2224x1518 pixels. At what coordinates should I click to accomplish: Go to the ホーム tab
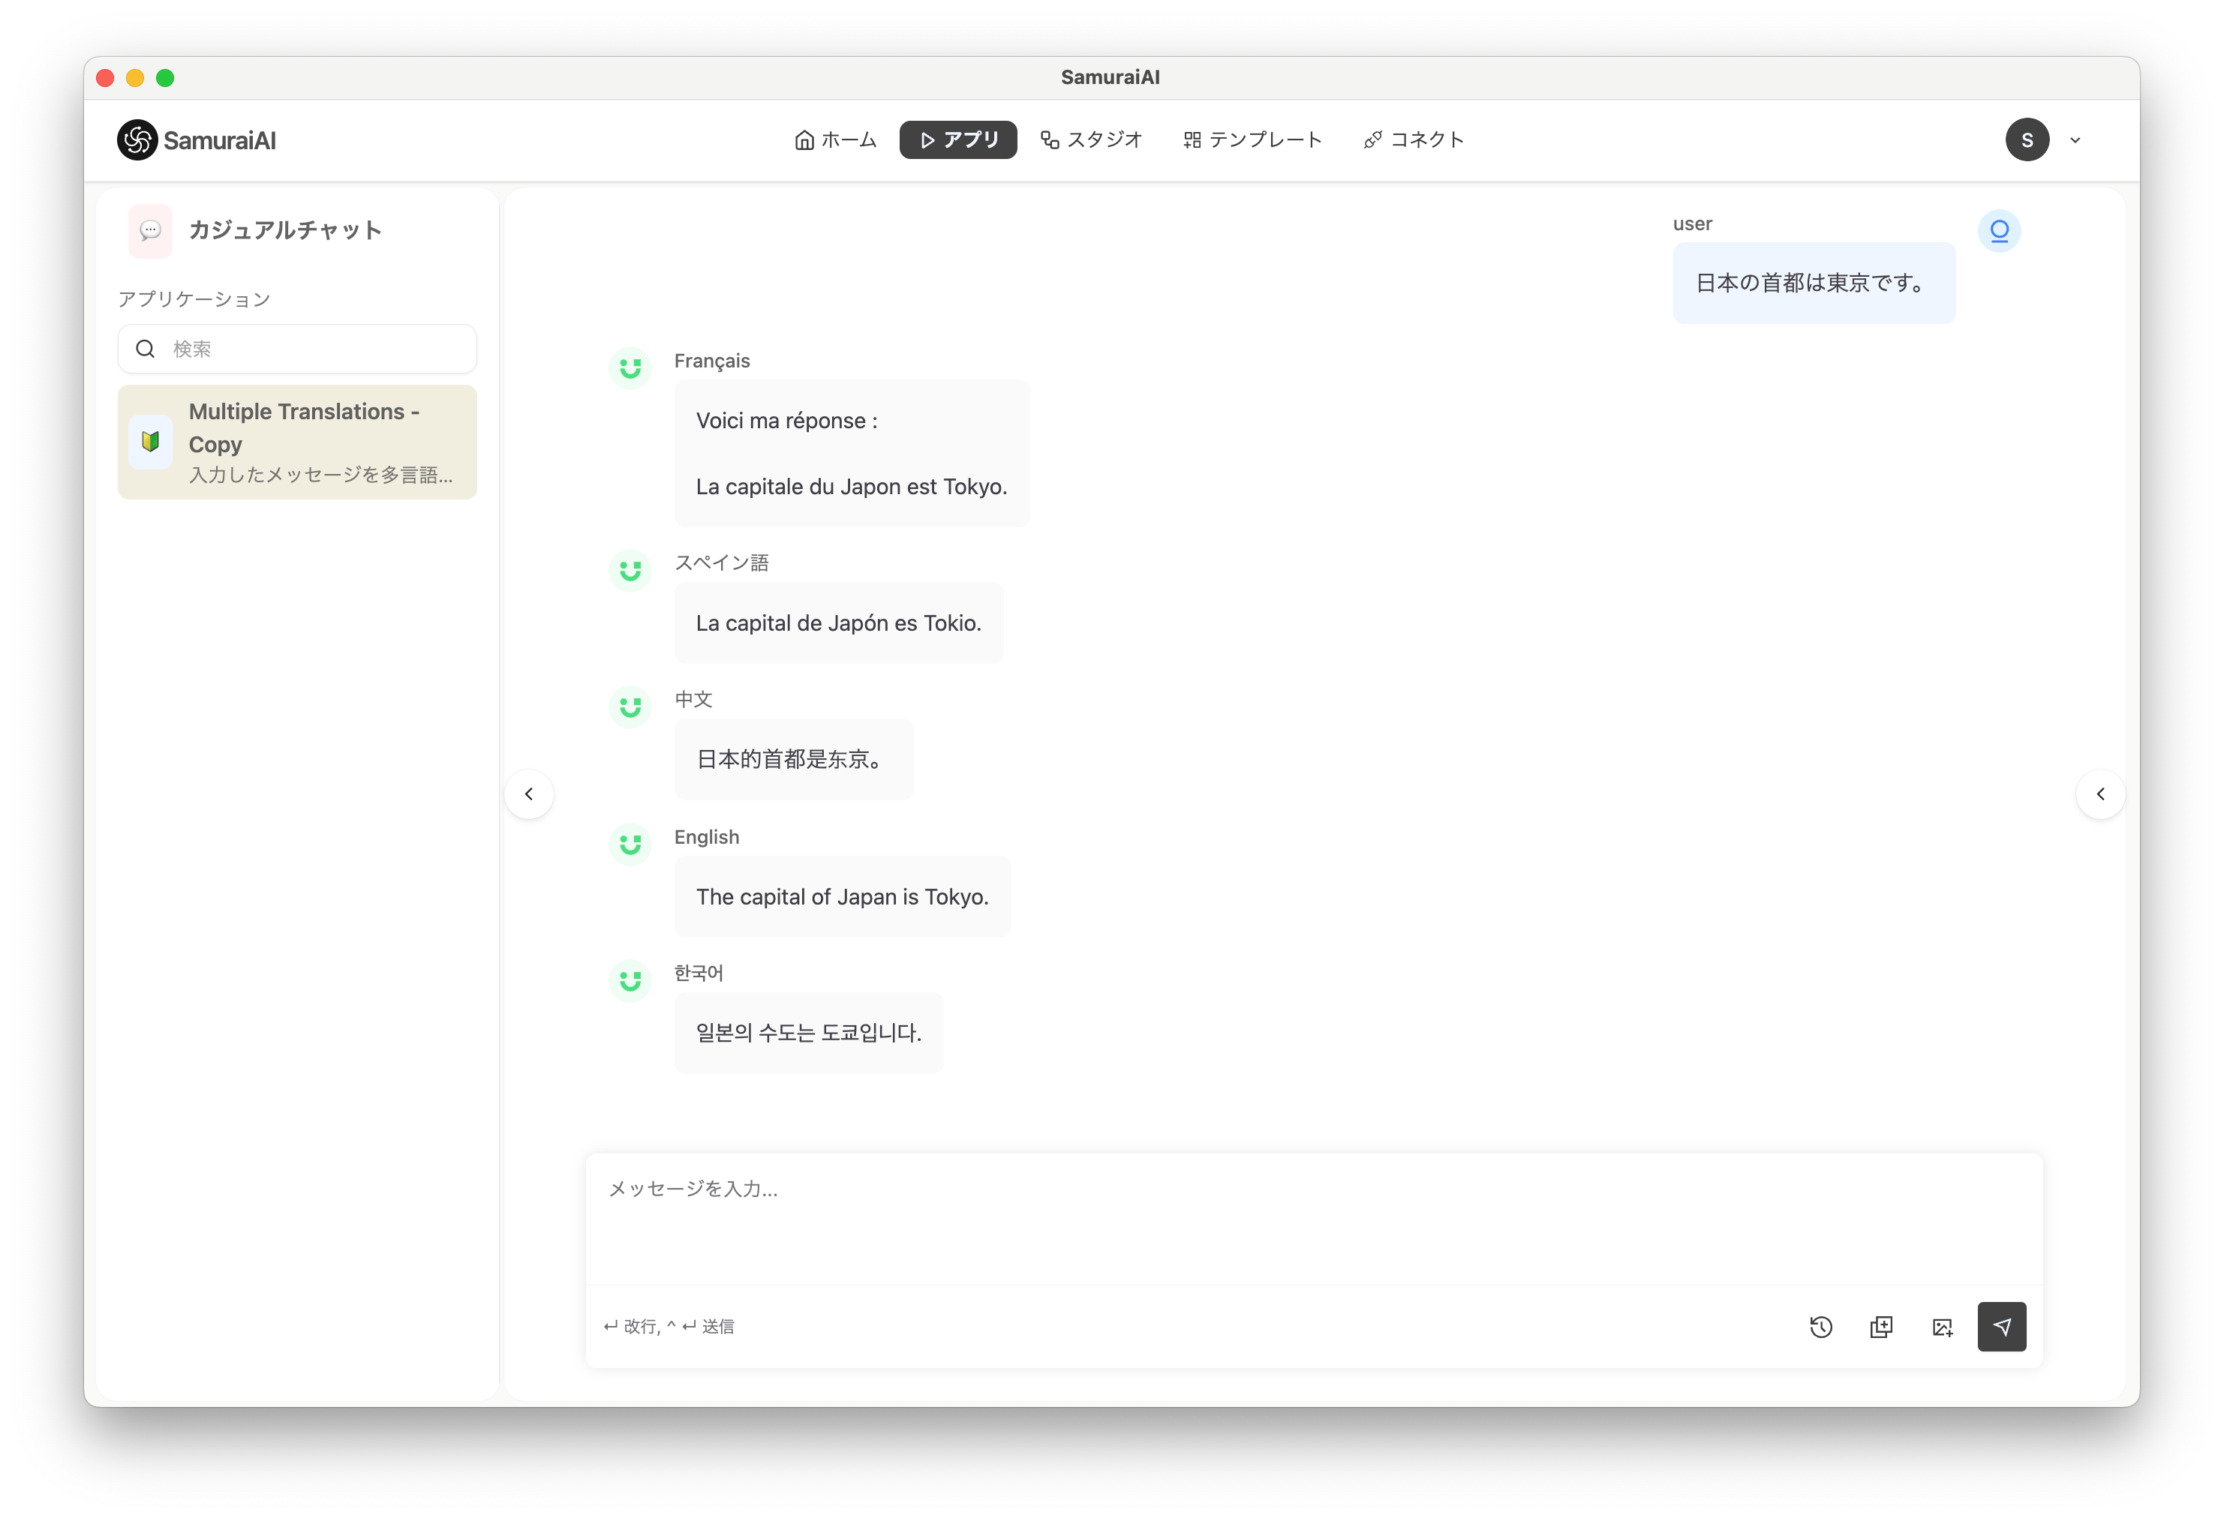[835, 139]
